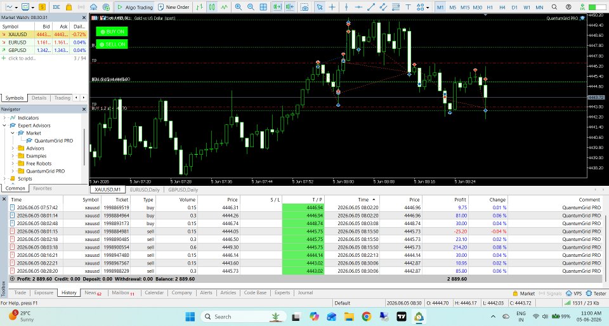Select QuantumGrid PRO under Market folder

point(53,141)
